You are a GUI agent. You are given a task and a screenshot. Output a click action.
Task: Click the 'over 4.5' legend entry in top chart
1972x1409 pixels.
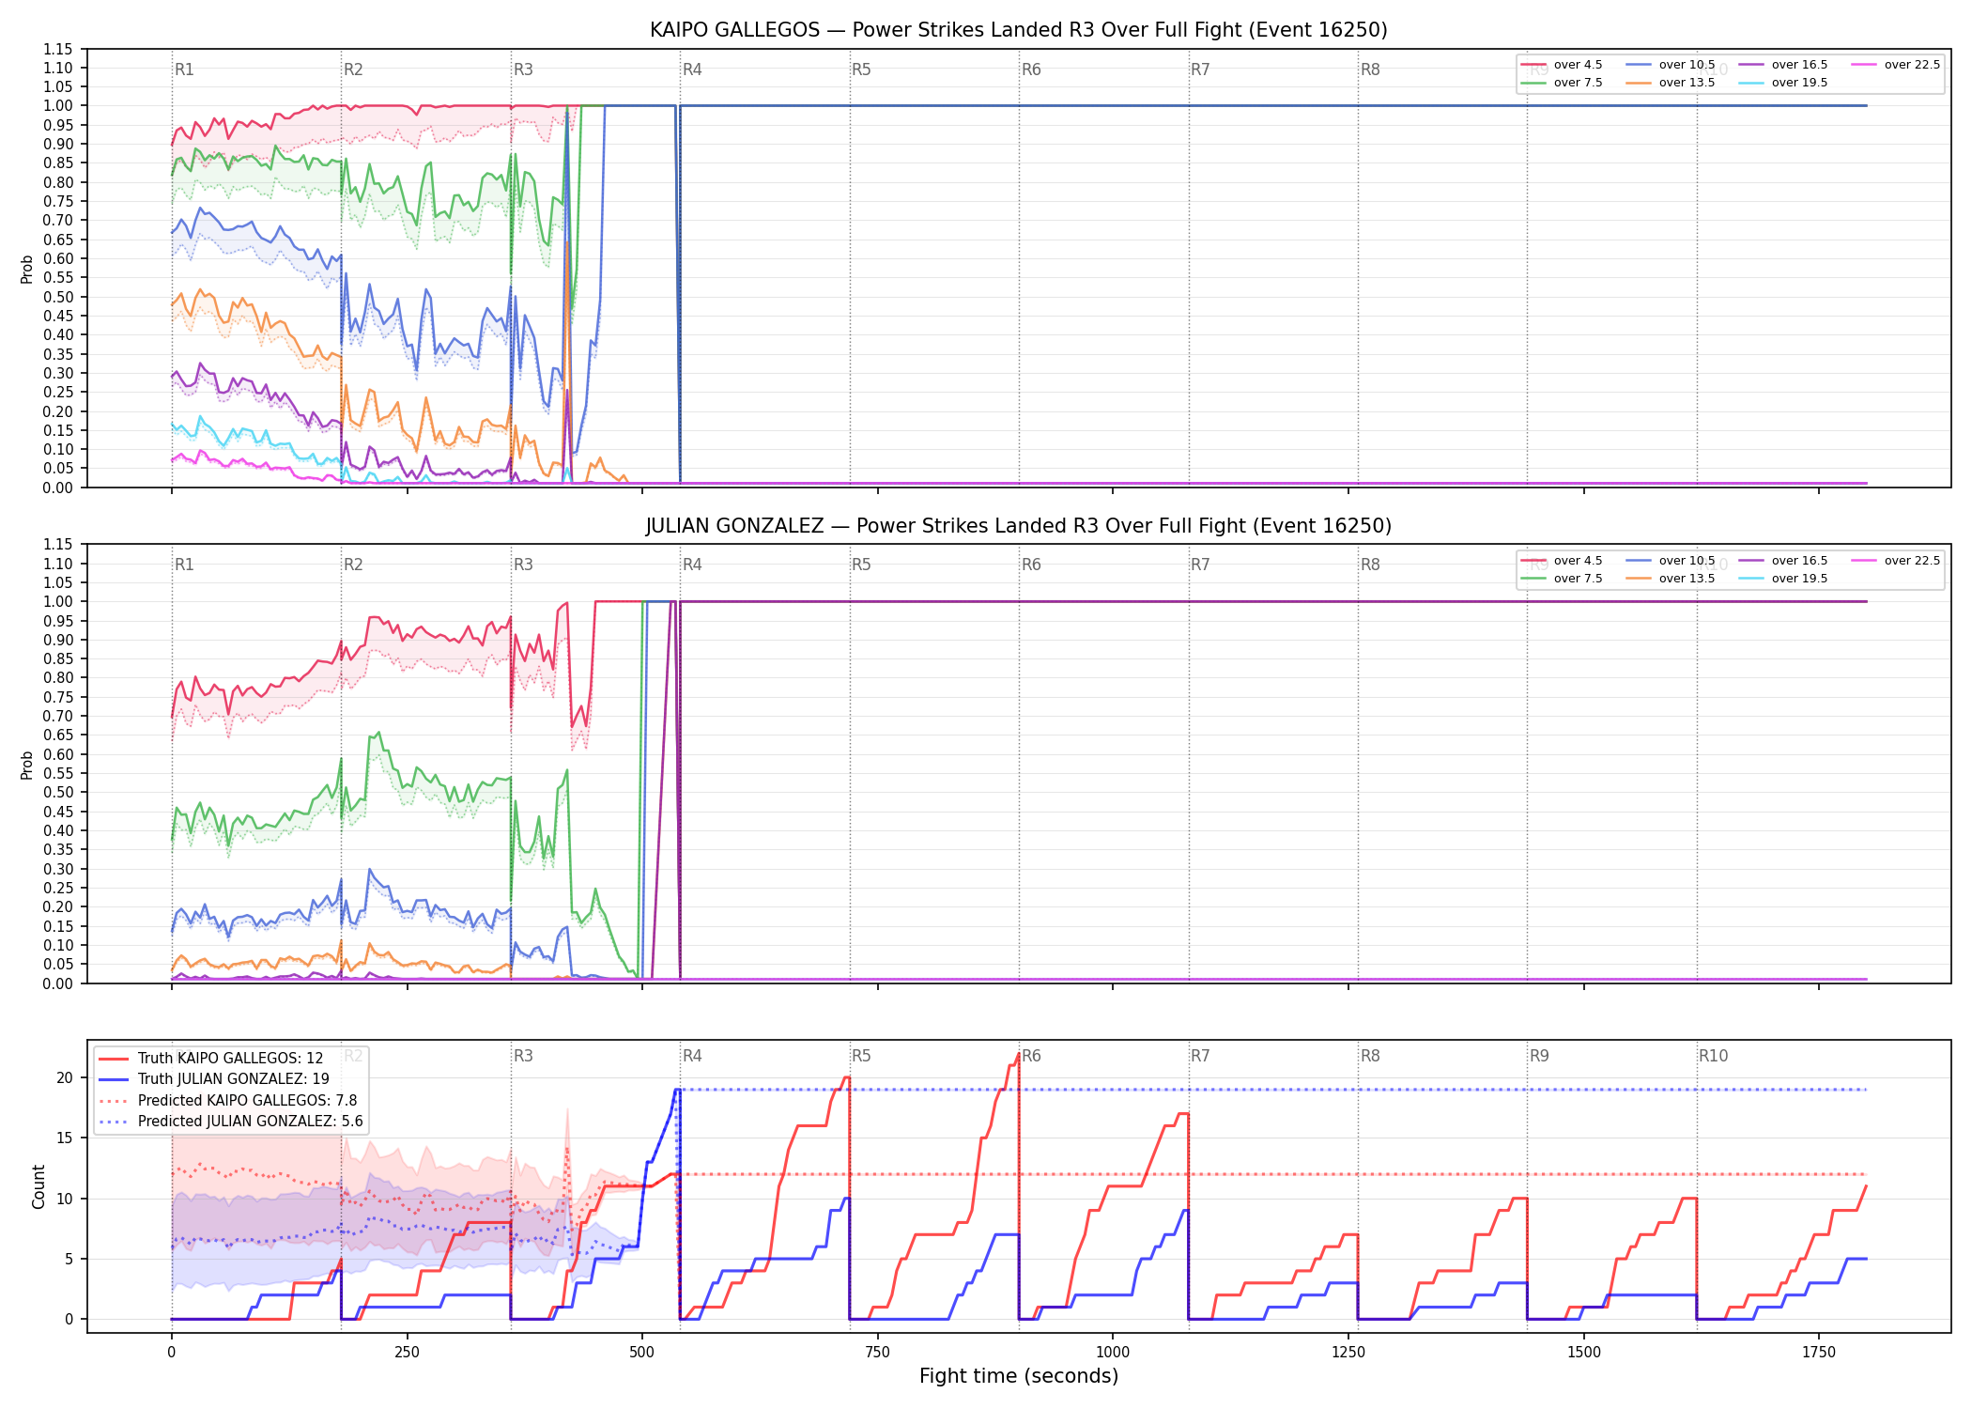[1562, 65]
